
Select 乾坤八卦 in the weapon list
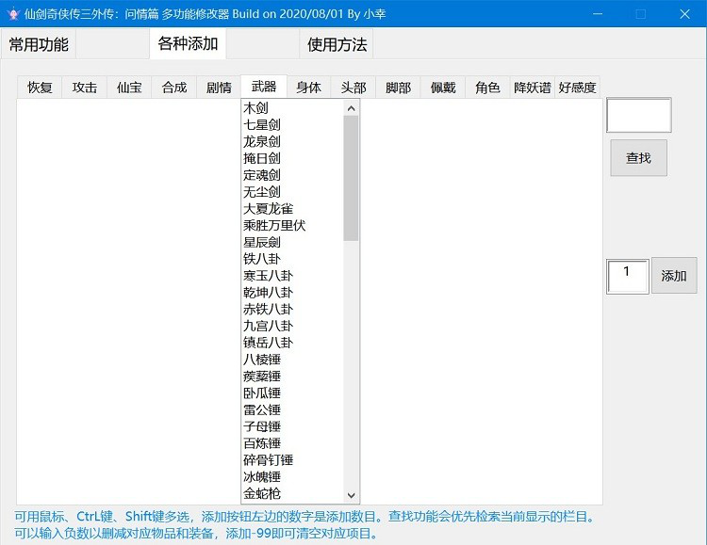coord(292,293)
